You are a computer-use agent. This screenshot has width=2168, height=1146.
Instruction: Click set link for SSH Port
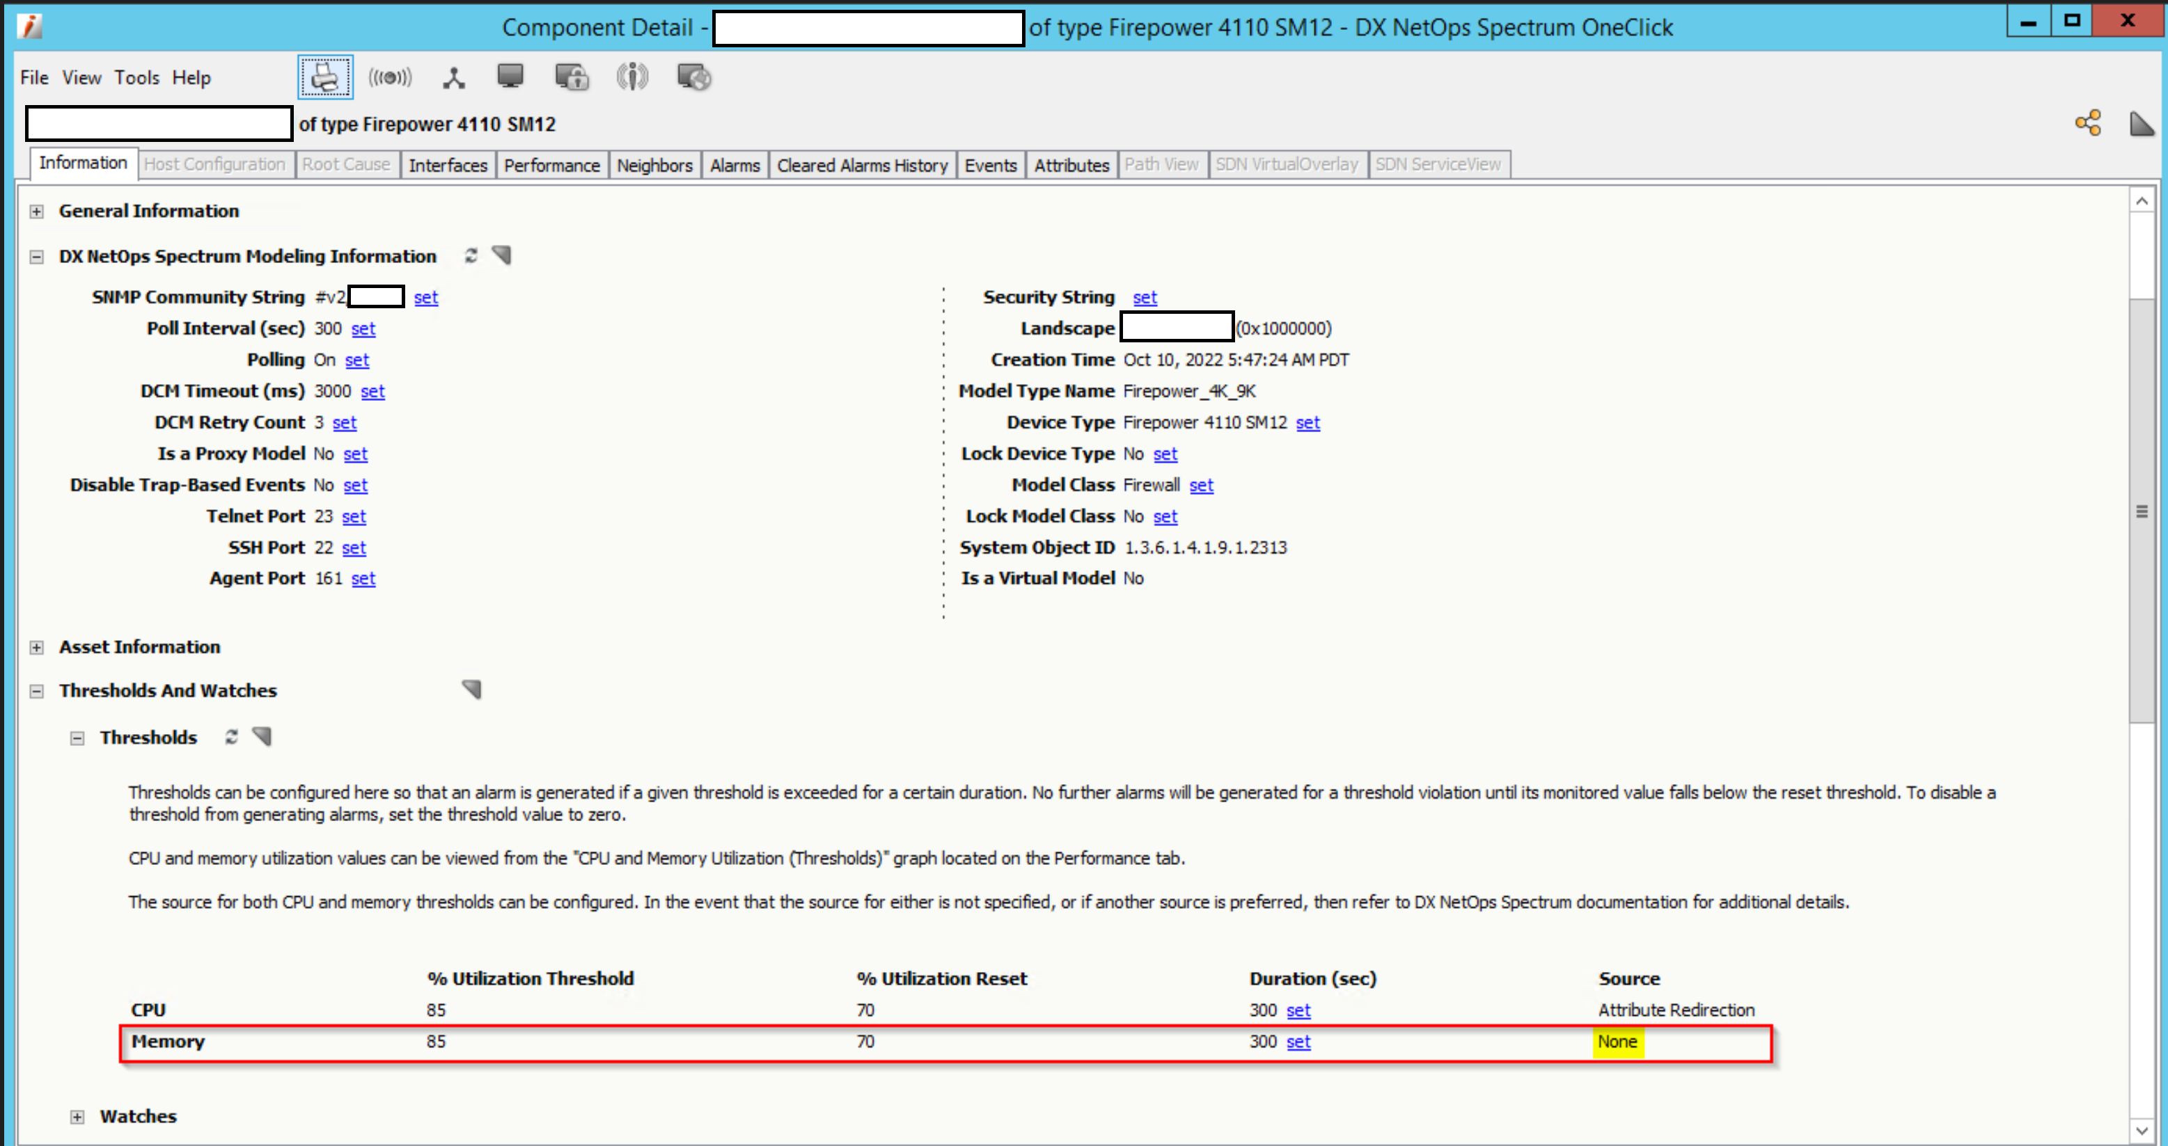tap(354, 547)
